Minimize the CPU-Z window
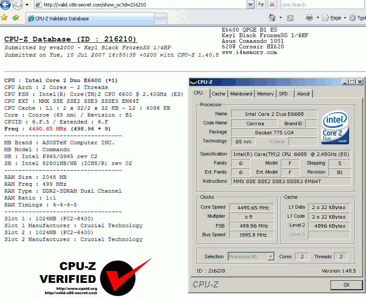The height and width of the screenshot is (298, 366). [345, 82]
